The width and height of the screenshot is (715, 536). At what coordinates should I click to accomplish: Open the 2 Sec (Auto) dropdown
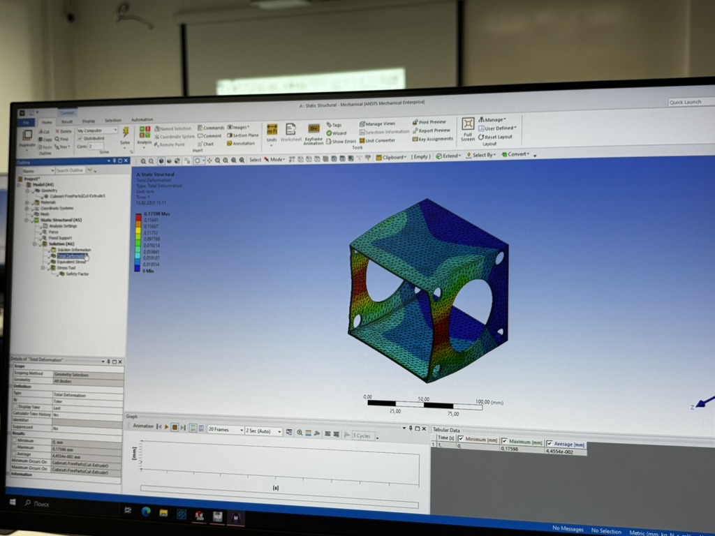[x=263, y=431]
